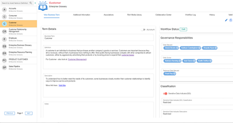Switch to the Additional Information tab
Image resolution: width=233 pixels, height=123 pixels.
tap(82, 15)
